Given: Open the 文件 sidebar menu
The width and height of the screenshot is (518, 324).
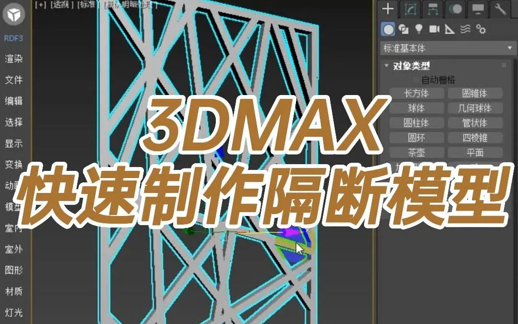Looking at the screenshot, I should [14, 80].
